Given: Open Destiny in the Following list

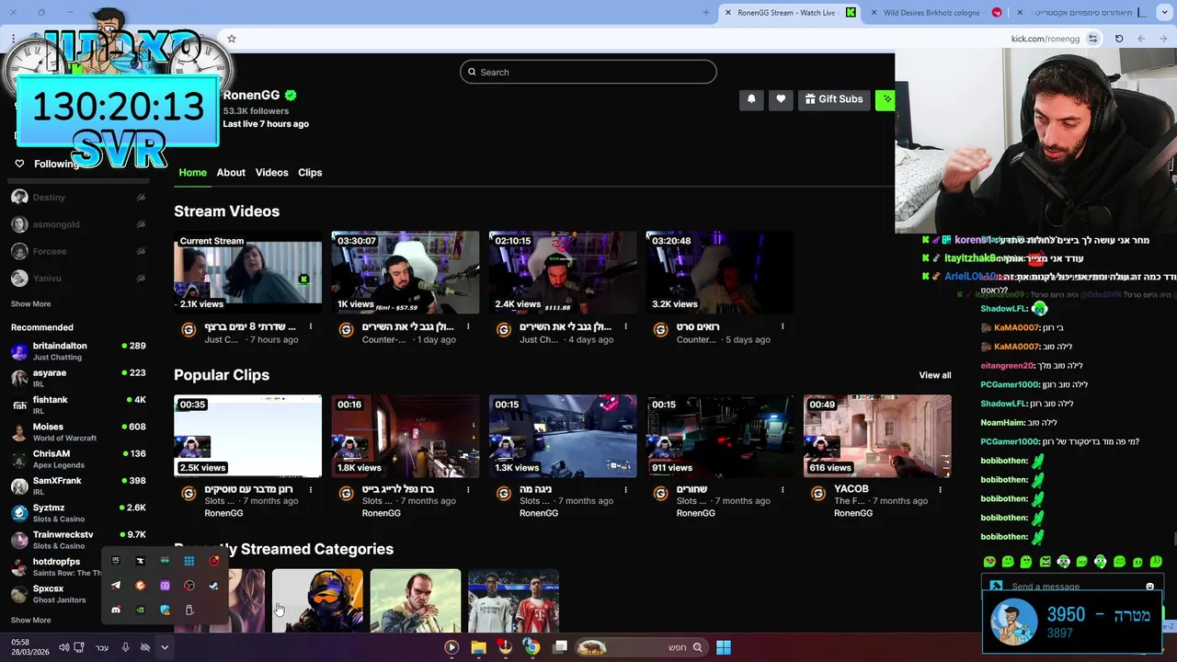Looking at the screenshot, I should tap(78, 197).
